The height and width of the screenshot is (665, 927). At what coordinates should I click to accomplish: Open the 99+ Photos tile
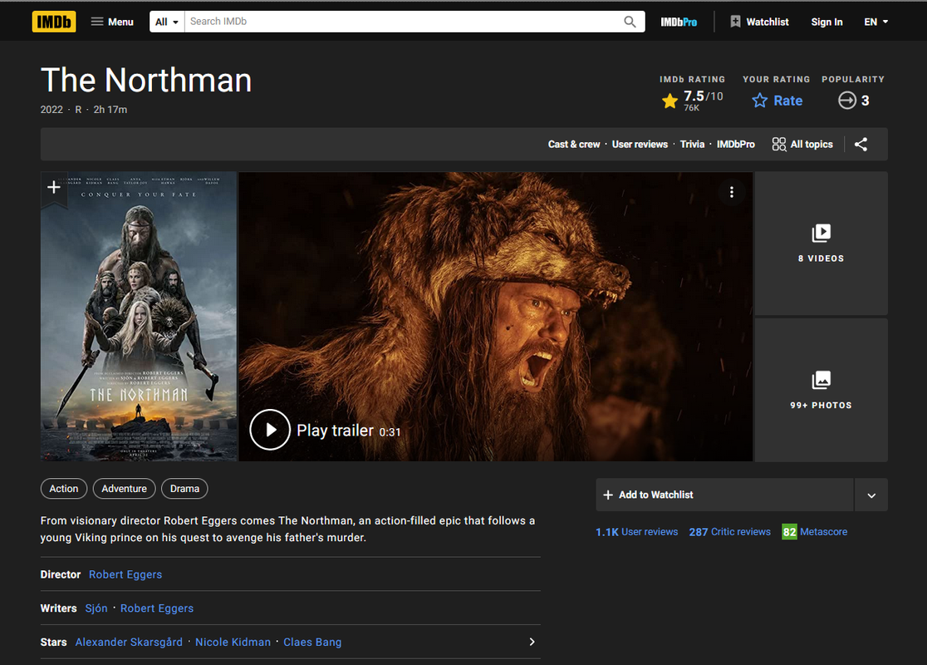822,390
